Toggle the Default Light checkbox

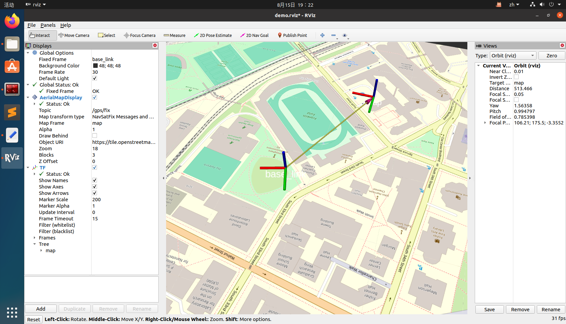(95, 78)
